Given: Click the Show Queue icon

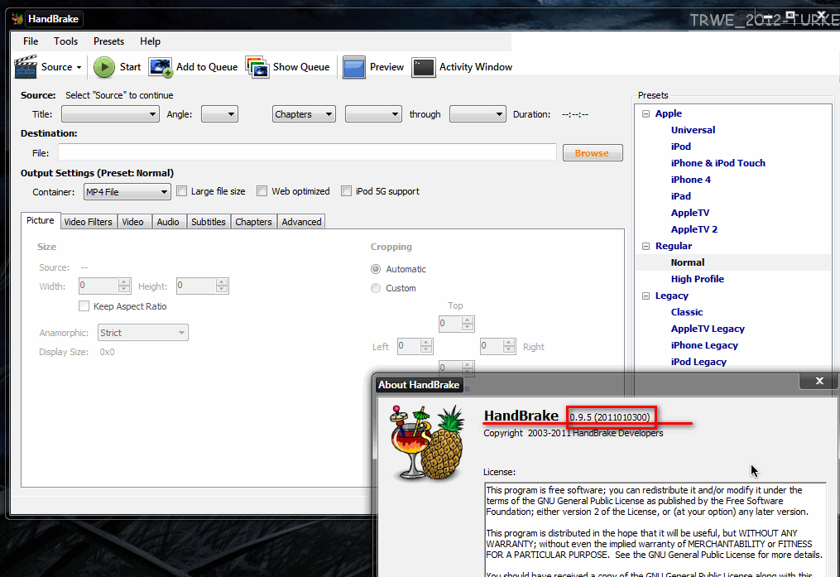Looking at the screenshot, I should [x=257, y=67].
